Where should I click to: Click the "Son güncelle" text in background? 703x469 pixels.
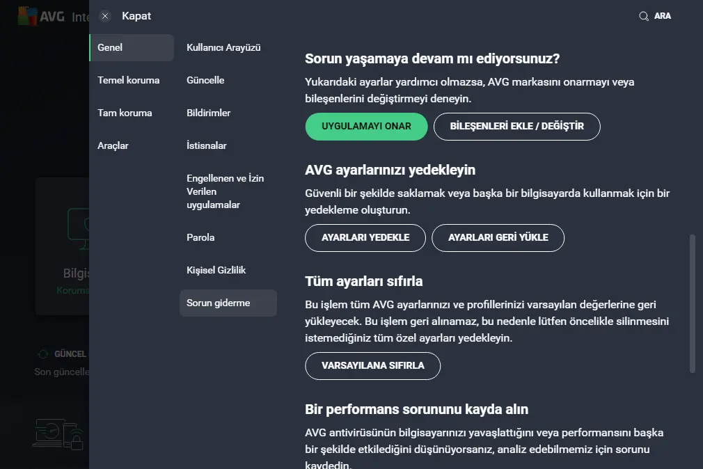62,372
